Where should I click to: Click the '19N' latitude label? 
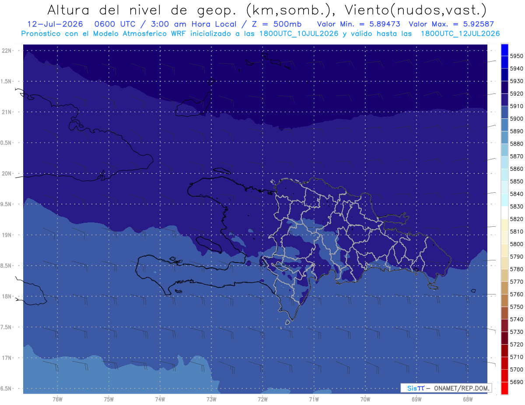coord(7,235)
